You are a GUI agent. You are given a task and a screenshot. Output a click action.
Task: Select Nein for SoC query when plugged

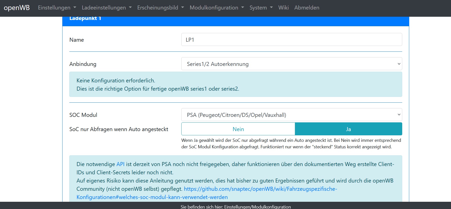(238, 129)
